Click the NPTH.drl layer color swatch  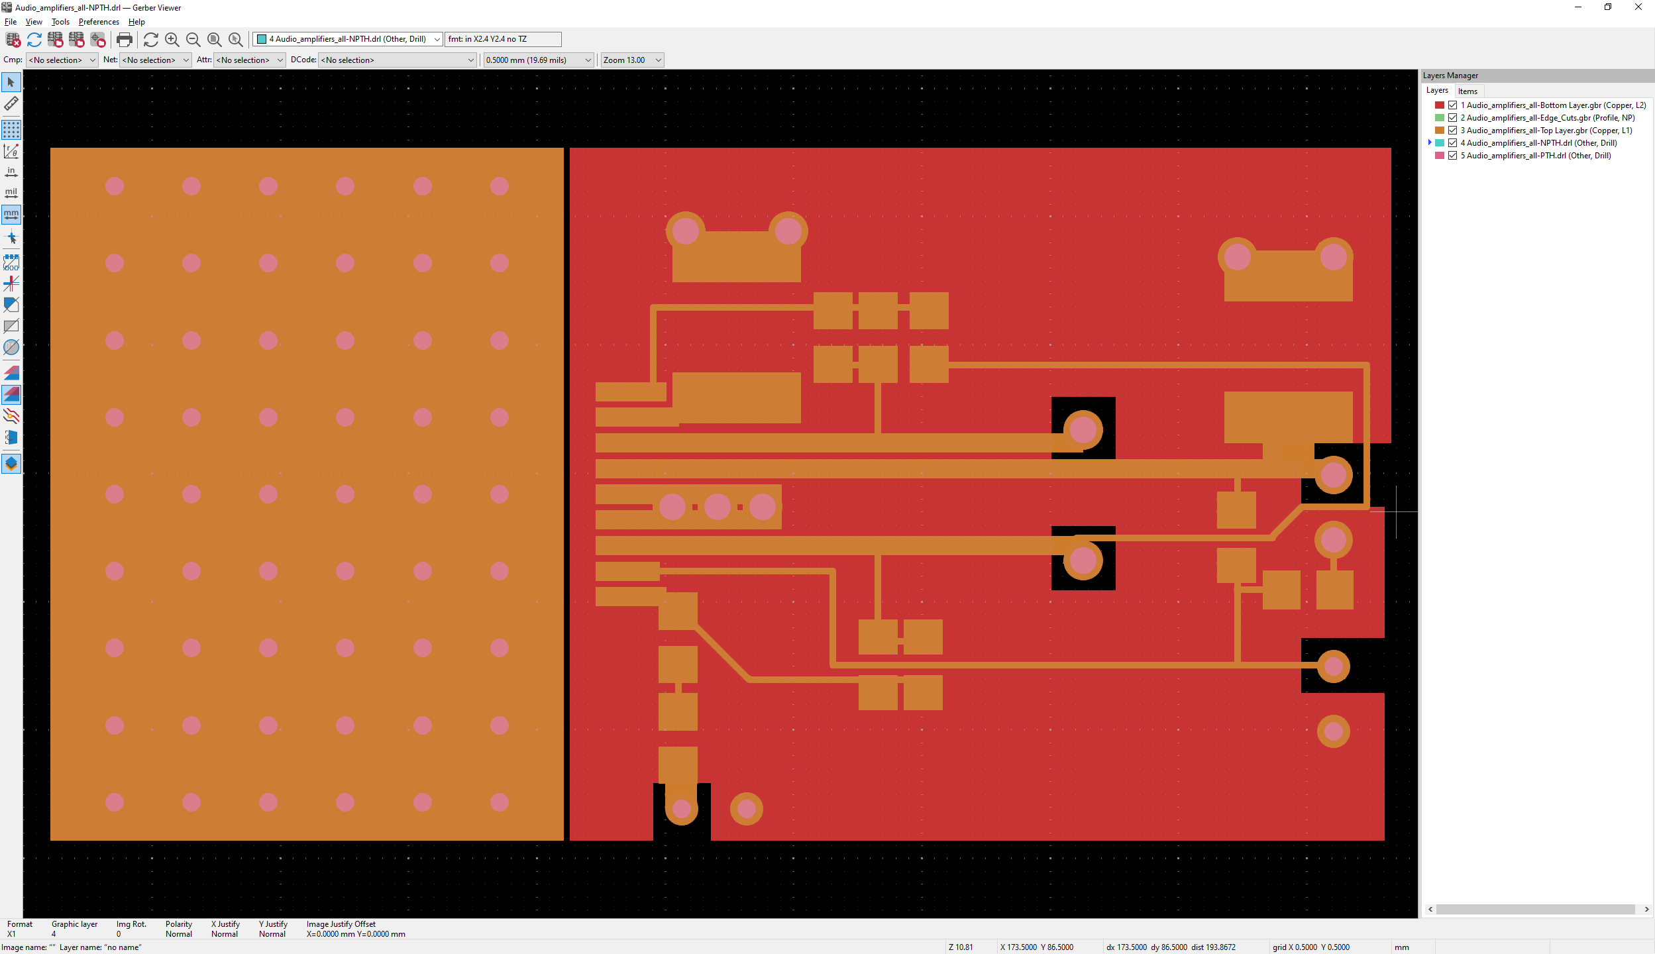coord(1440,143)
